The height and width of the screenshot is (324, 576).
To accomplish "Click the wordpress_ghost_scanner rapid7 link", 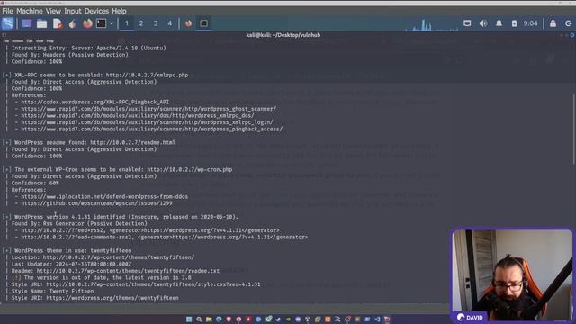I will tap(148, 109).
